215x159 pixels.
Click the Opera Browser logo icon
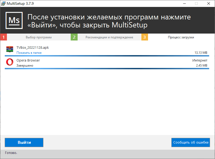(10, 63)
